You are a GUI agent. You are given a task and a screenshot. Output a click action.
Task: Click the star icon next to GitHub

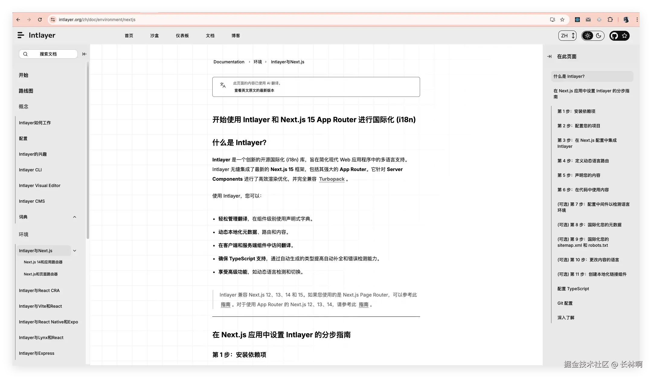[x=625, y=36]
